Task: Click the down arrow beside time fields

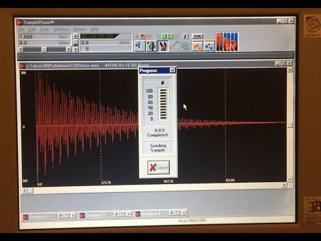Action: click(76, 50)
